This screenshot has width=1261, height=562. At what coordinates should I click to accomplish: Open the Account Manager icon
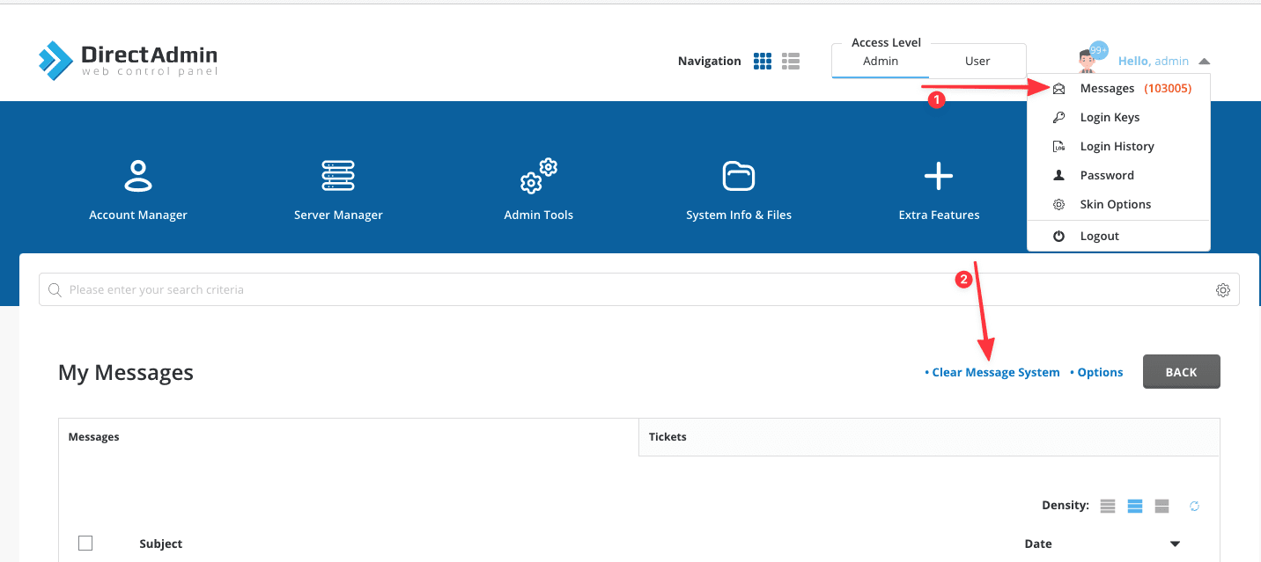pyautogui.click(x=138, y=176)
